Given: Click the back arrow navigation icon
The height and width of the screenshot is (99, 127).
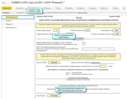Looking at the screenshot, I should 4,2.
